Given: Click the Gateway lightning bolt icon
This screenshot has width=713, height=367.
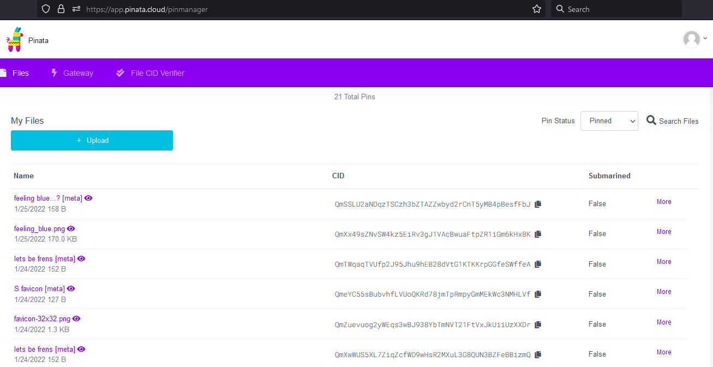Looking at the screenshot, I should [x=54, y=73].
